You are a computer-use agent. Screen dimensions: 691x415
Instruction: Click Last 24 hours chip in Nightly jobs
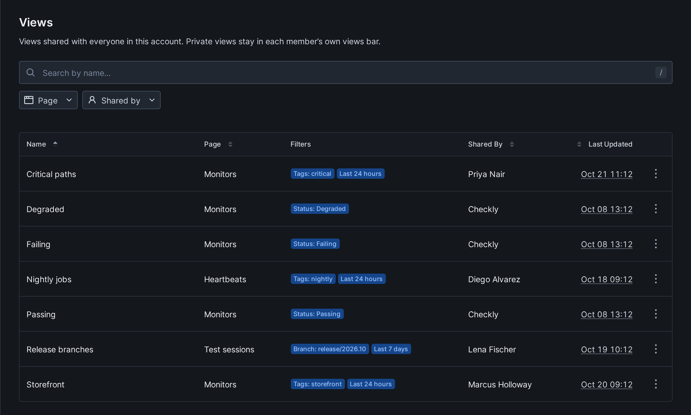click(362, 279)
